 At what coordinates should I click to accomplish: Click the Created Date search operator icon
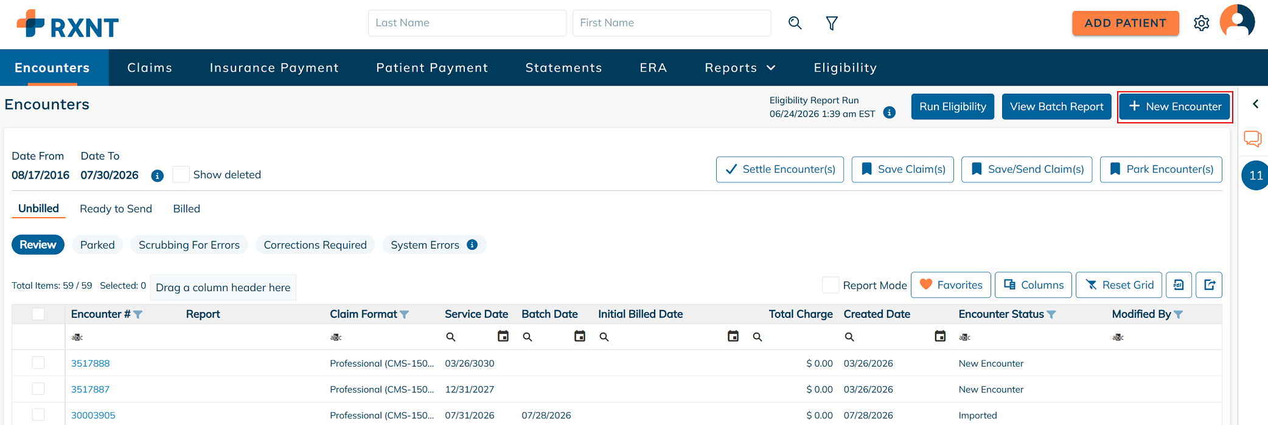point(849,337)
